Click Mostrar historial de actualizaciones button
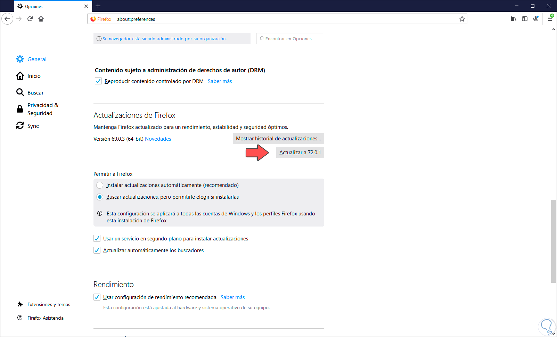Screen dimensions: 557x337 point(278,139)
